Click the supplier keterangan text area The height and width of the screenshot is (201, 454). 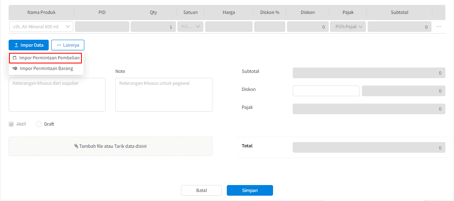[x=57, y=95]
